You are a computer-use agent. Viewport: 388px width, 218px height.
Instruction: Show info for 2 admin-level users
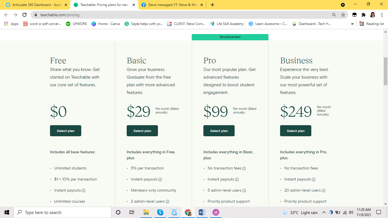pyautogui.click(x=168, y=202)
